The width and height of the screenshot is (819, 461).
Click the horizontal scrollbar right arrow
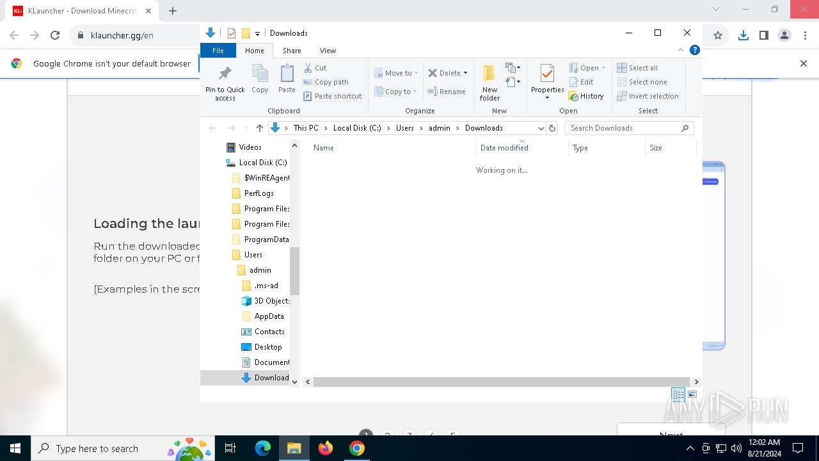pyautogui.click(x=696, y=382)
